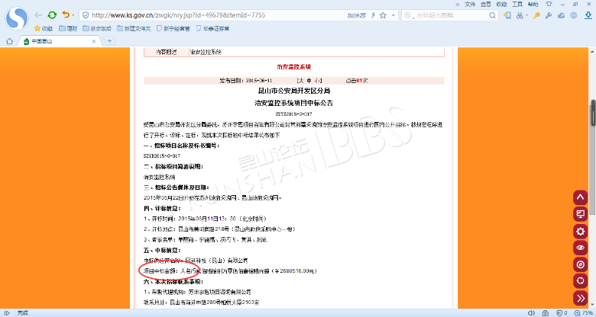This screenshot has height=317, width=596.
Task: Click the orange undo-close-tab arrow
Action: point(66,14)
